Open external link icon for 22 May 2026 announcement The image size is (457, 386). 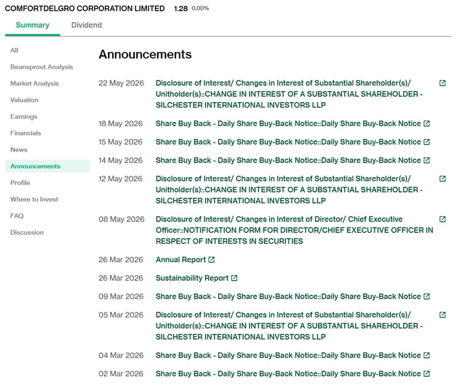[x=442, y=83]
